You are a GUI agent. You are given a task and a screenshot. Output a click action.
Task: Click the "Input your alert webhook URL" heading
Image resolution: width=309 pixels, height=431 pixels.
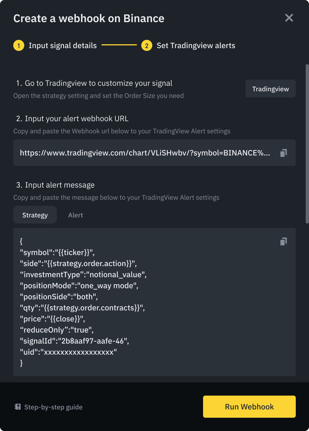72,119
